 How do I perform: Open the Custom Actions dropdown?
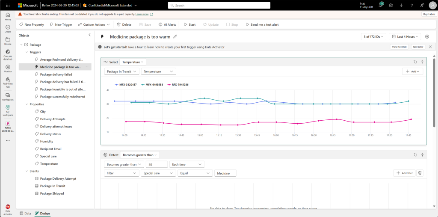click(x=94, y=24)
